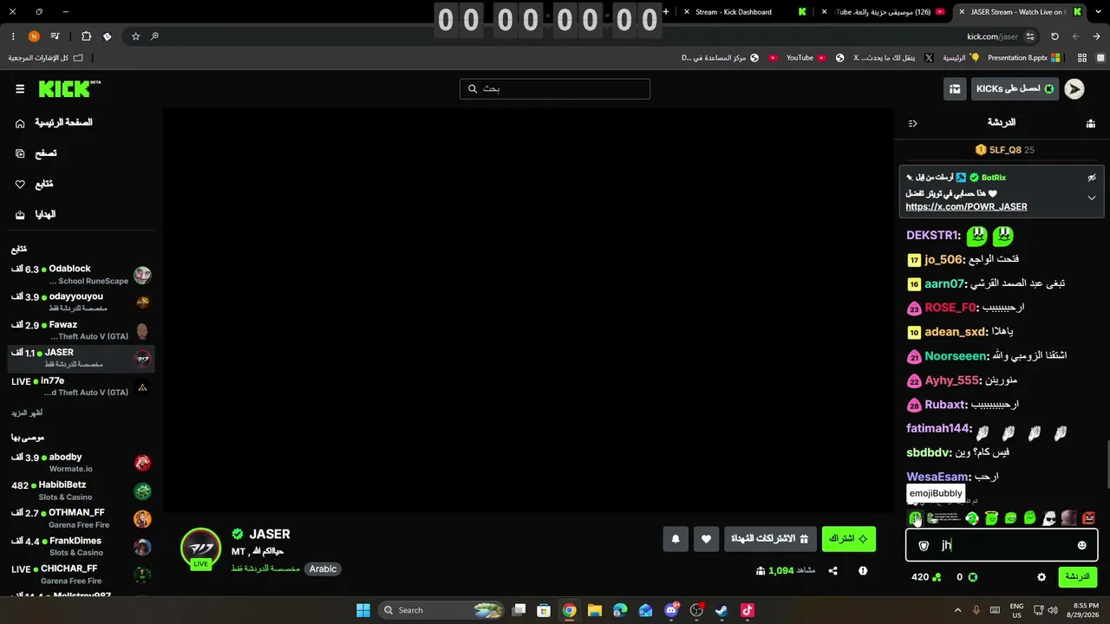Collapse the chat panel arrow
Image resolution: width=1110 pixels, height=624 pixels.
(912, 123)
